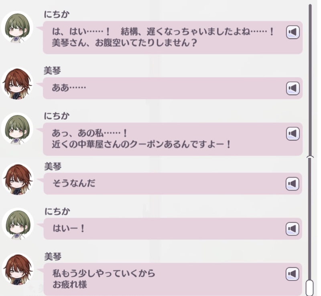Play voice for Mikoto's そうなんだ line

click(293, 183)
